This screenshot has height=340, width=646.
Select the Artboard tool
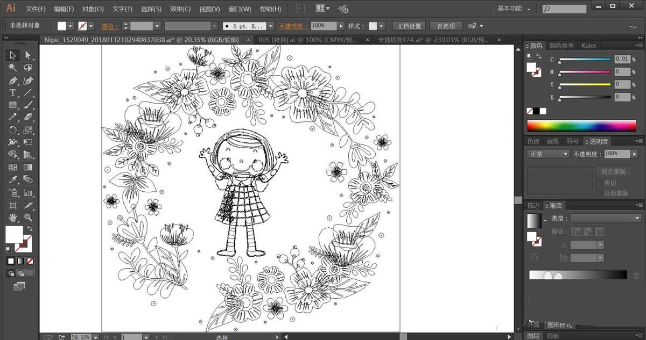click(x=13, y=205)
